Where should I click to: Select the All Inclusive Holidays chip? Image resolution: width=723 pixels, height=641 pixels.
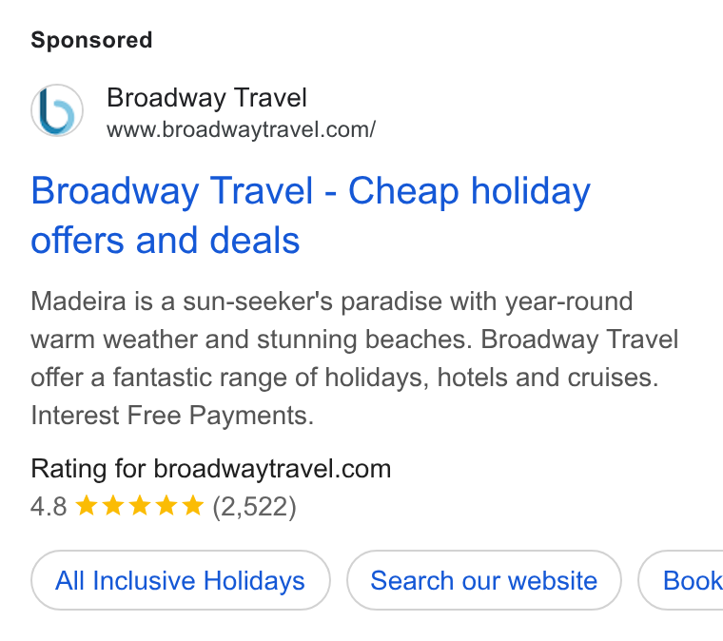[x=181, y=580]
